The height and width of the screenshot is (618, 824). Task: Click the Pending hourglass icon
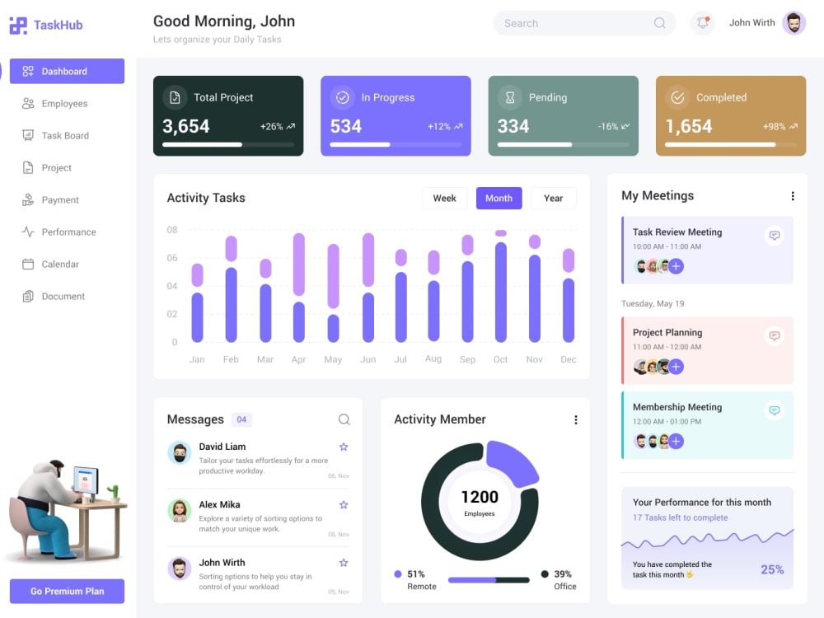pos(510,97)
